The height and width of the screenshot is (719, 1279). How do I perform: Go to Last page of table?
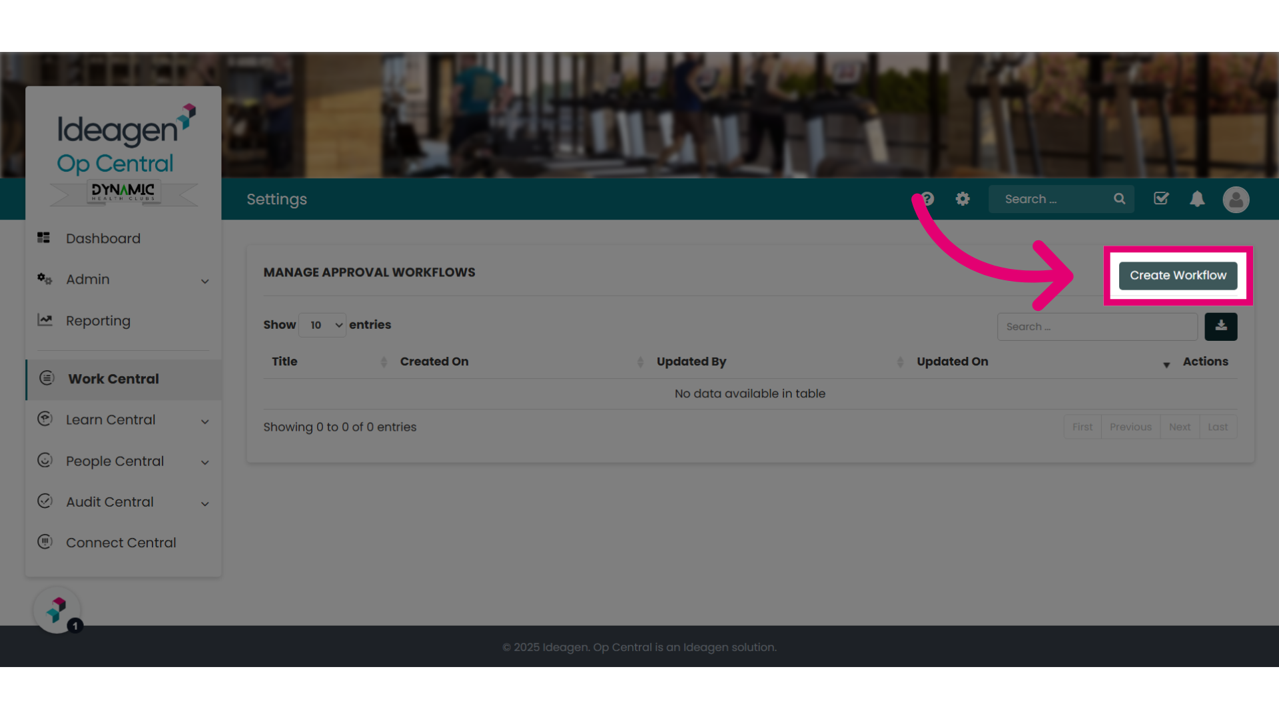click(1218, 427)
